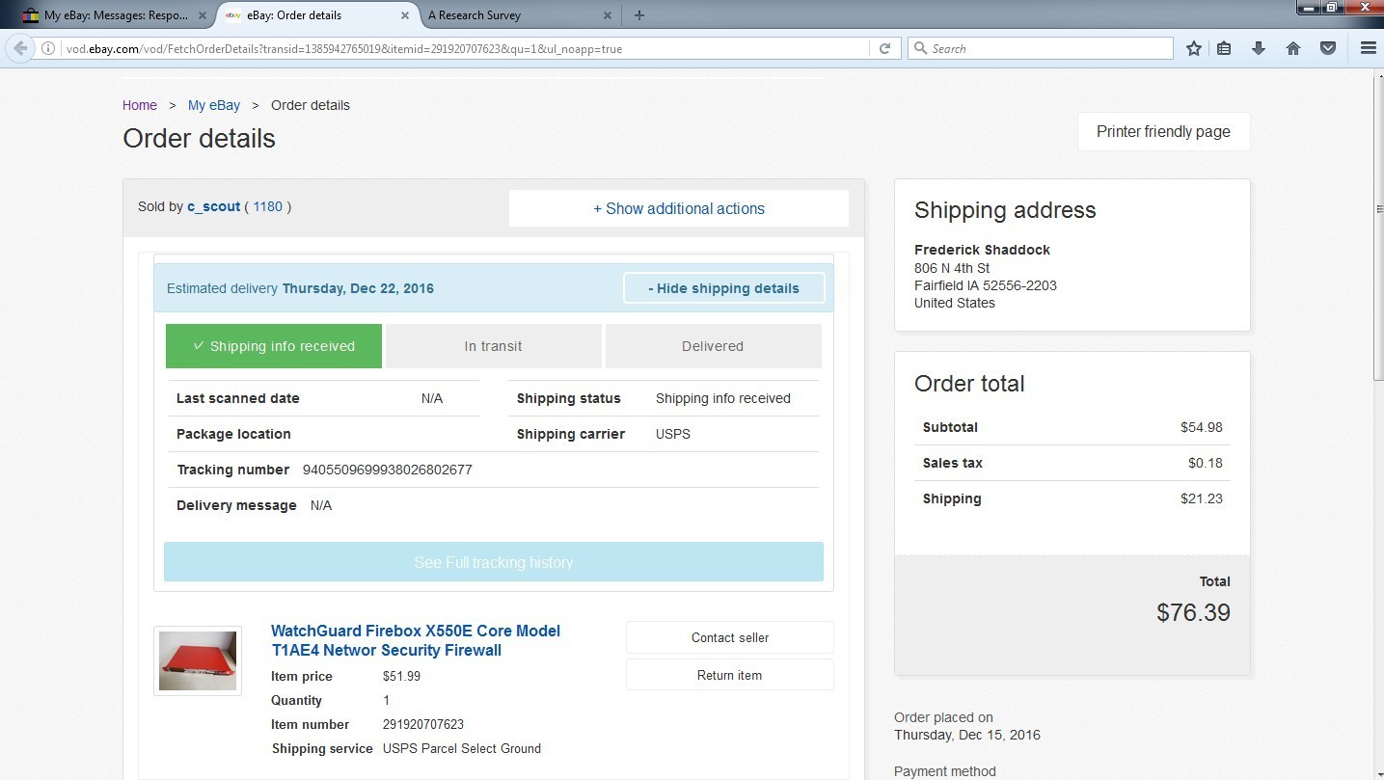Image resolution: width=1384 pixels, height=780 pixels.
Task: Open the Pocket icon in toolbar
Action: click(x=1328, y=48)
